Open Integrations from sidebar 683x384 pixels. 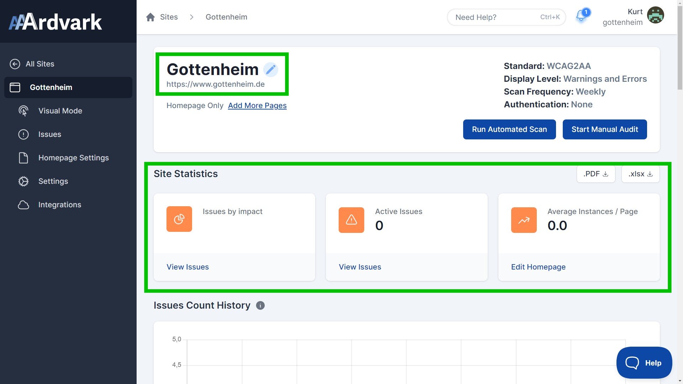click(x=59, y=205)
